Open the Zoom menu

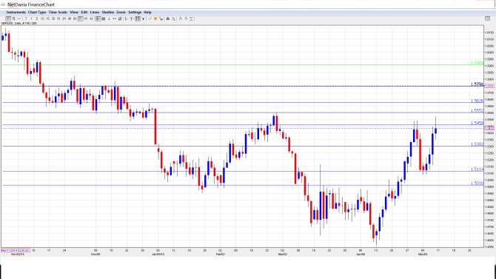tap(121, 13)
